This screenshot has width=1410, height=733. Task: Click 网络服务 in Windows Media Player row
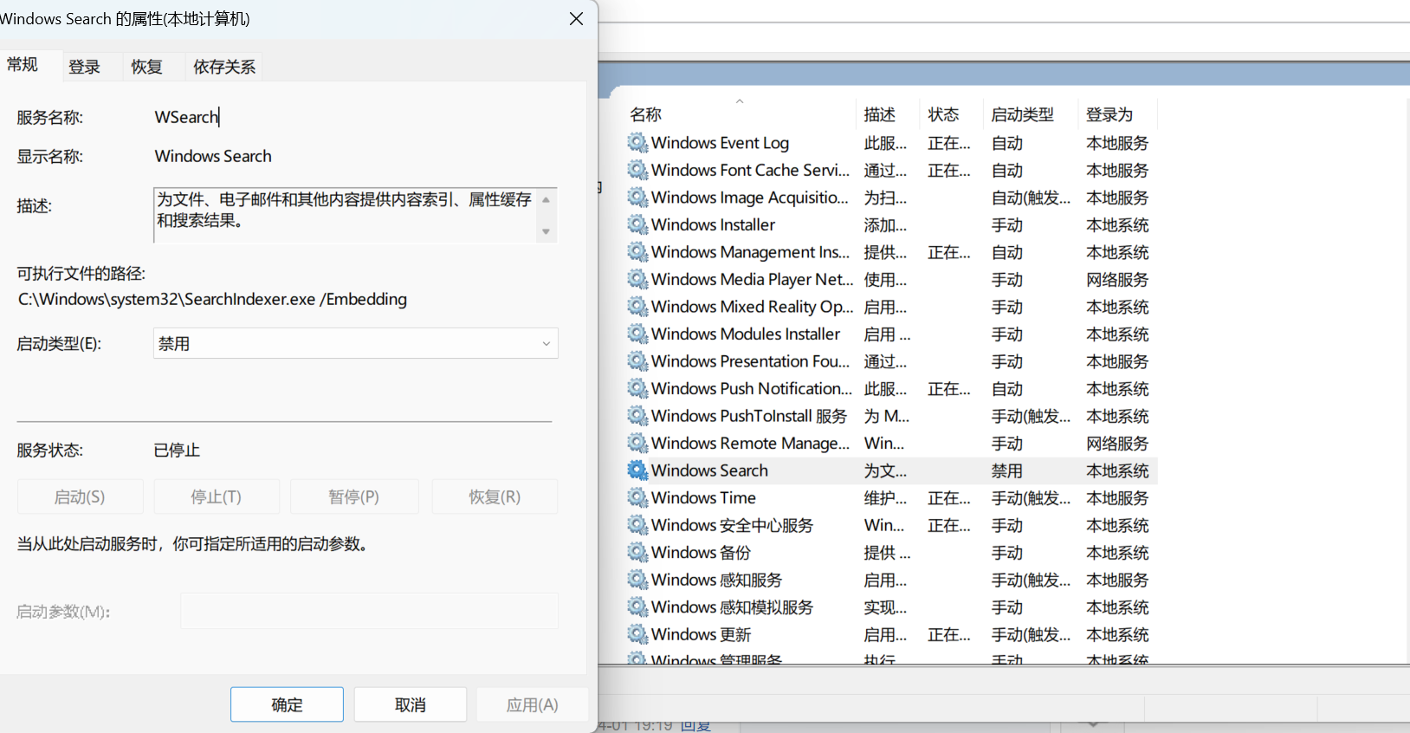[x=1117, y=279]
